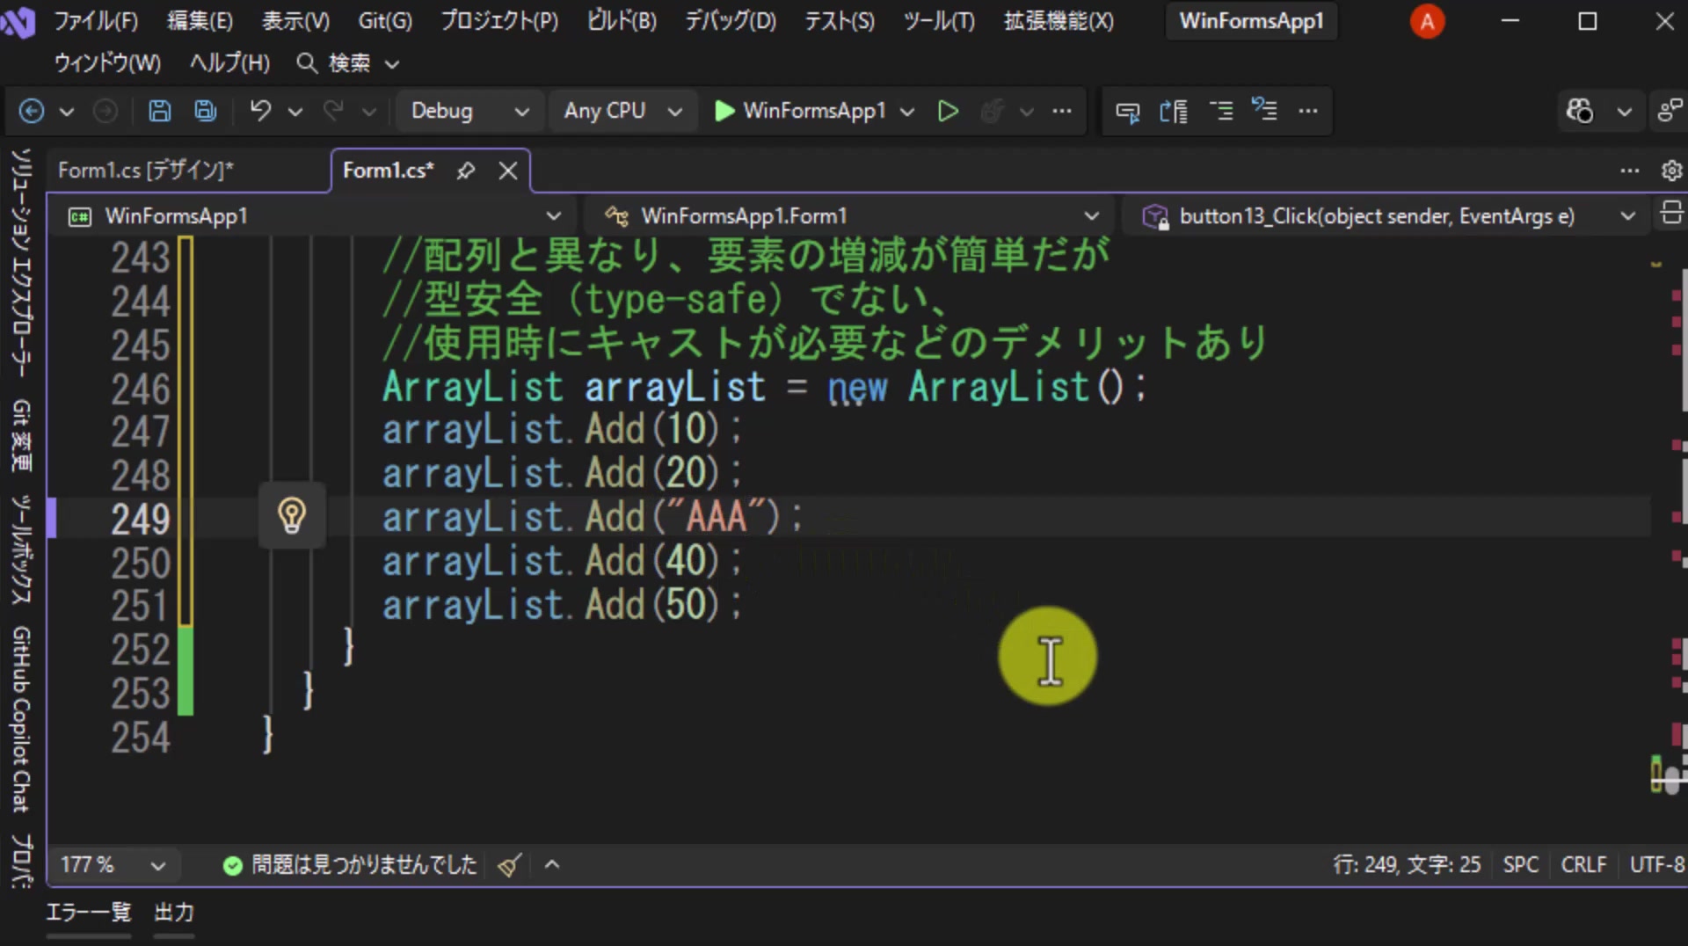
Task: Open the 出力 panel tab
Action: (173, 913)
